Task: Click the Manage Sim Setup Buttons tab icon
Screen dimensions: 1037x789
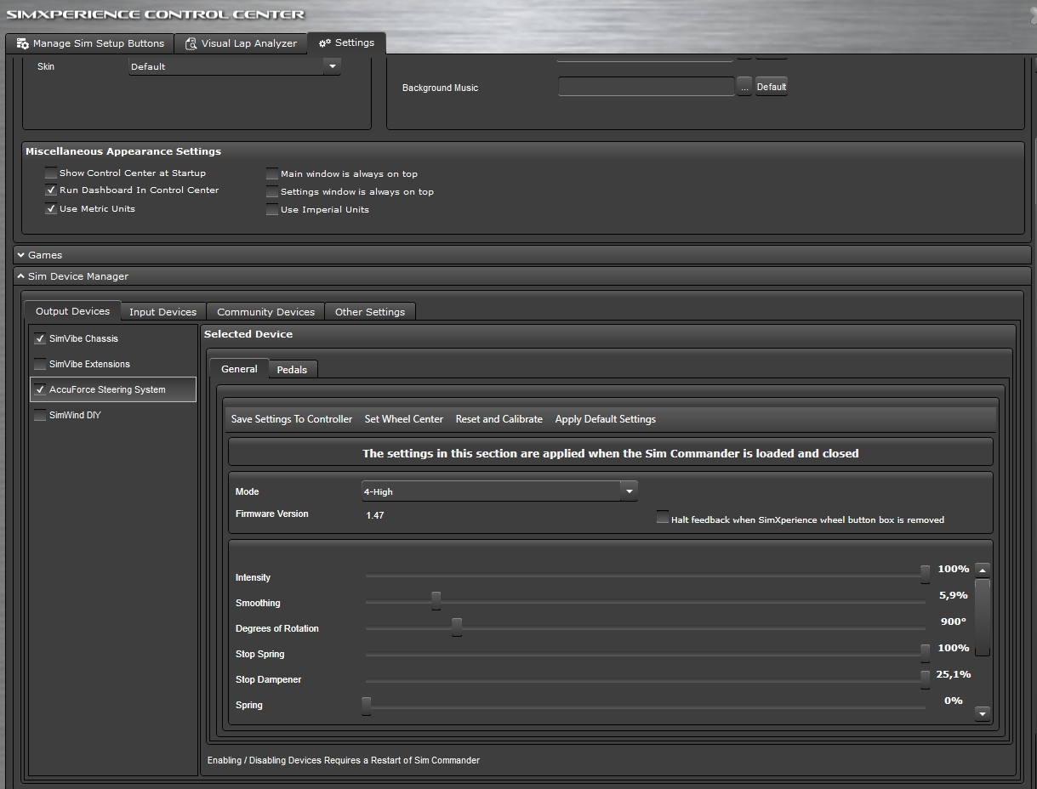Action: coord(22,43)
